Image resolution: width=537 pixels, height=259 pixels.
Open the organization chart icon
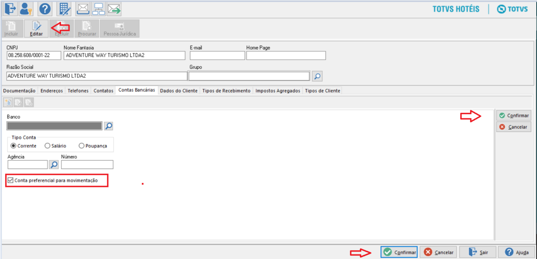coord(98,9)
